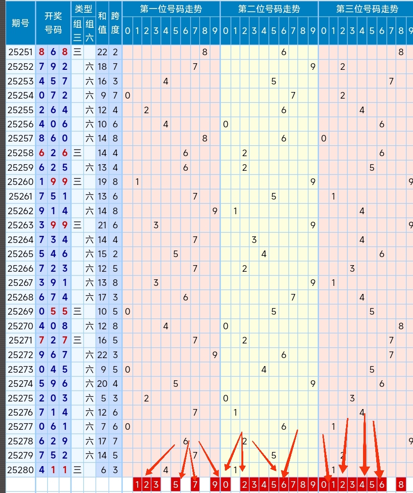The height and width of the screenshot is (493, 413).
Task: Click header digit 0 of first-position trend
Action: (x=127, y=31)
